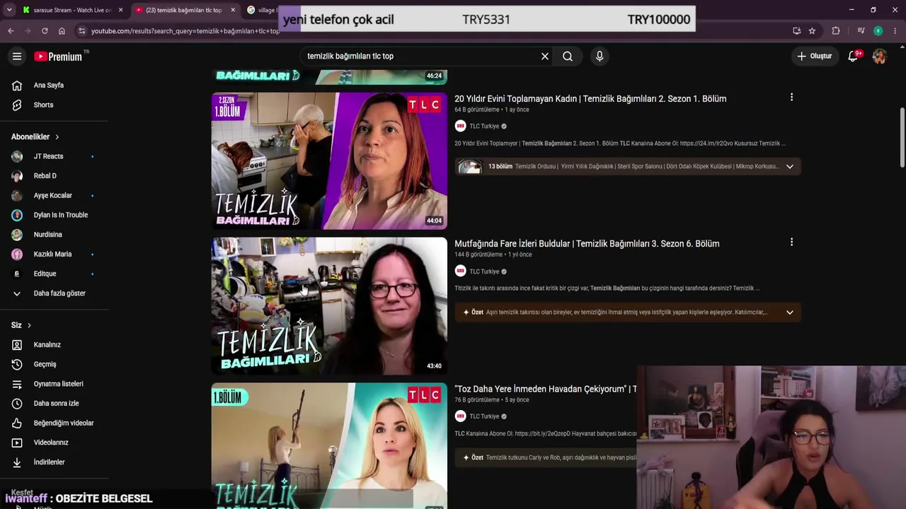Open title Toz Daha Yere İnmeden Havadan Çekiyorum

546,390
